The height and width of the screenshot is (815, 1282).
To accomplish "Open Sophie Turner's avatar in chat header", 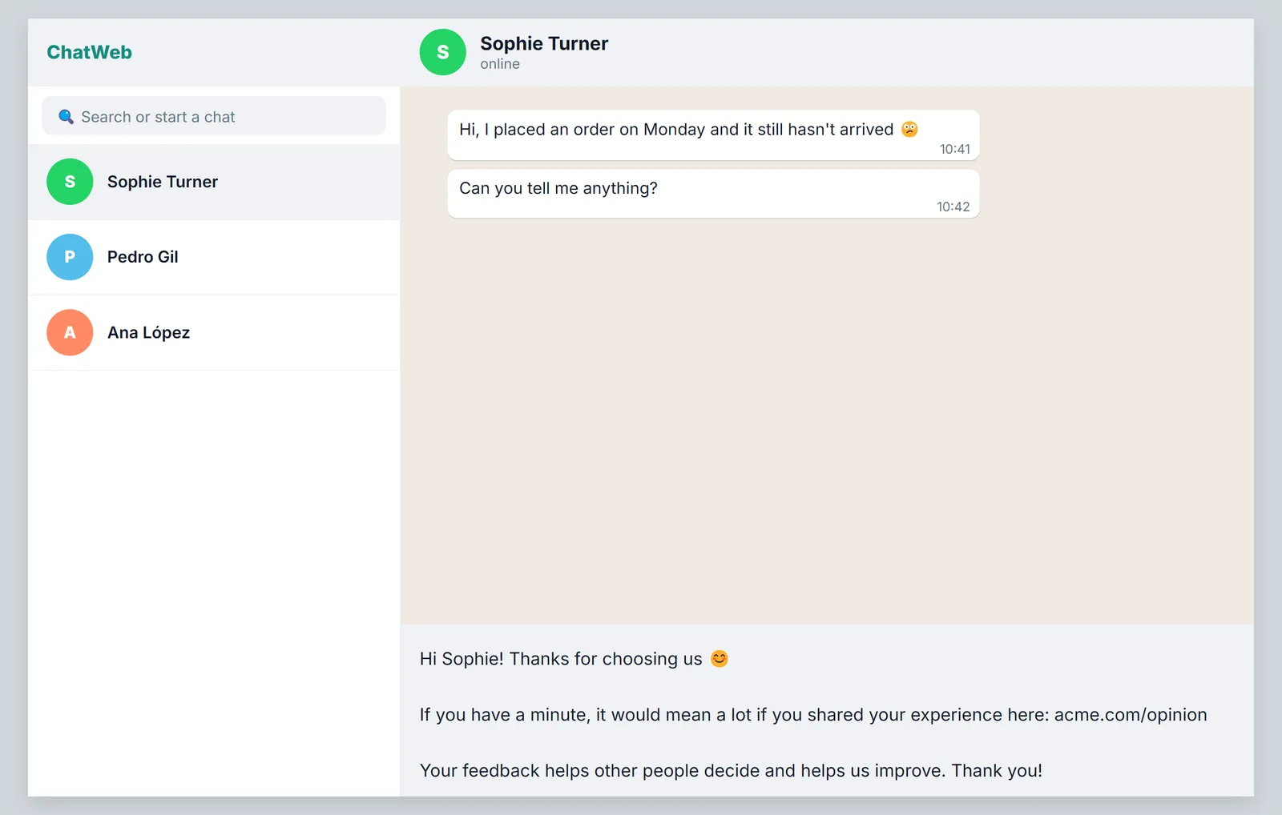I will [442, 52].
